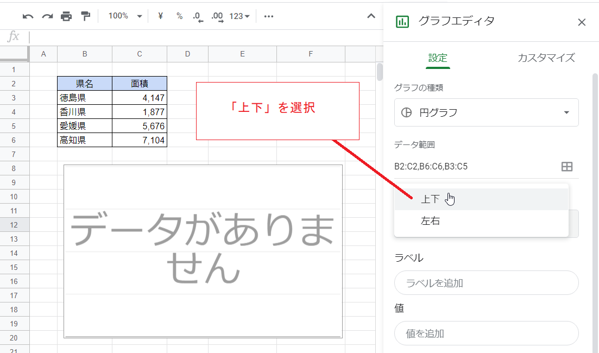Click the cell containing 4,147
Screen dimensions: 599x353
pos(140,98)
